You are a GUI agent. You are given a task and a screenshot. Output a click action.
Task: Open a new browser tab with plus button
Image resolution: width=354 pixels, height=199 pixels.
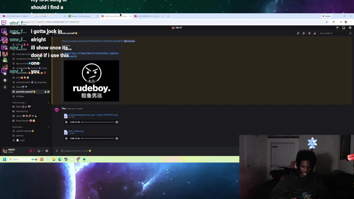coord(168,16)
